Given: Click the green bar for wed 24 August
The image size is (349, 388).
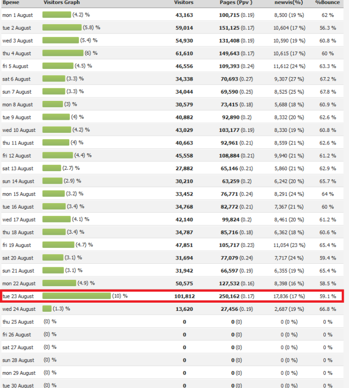Looking at the screenshot, I should pyautogui.click(x=47, y=308).
